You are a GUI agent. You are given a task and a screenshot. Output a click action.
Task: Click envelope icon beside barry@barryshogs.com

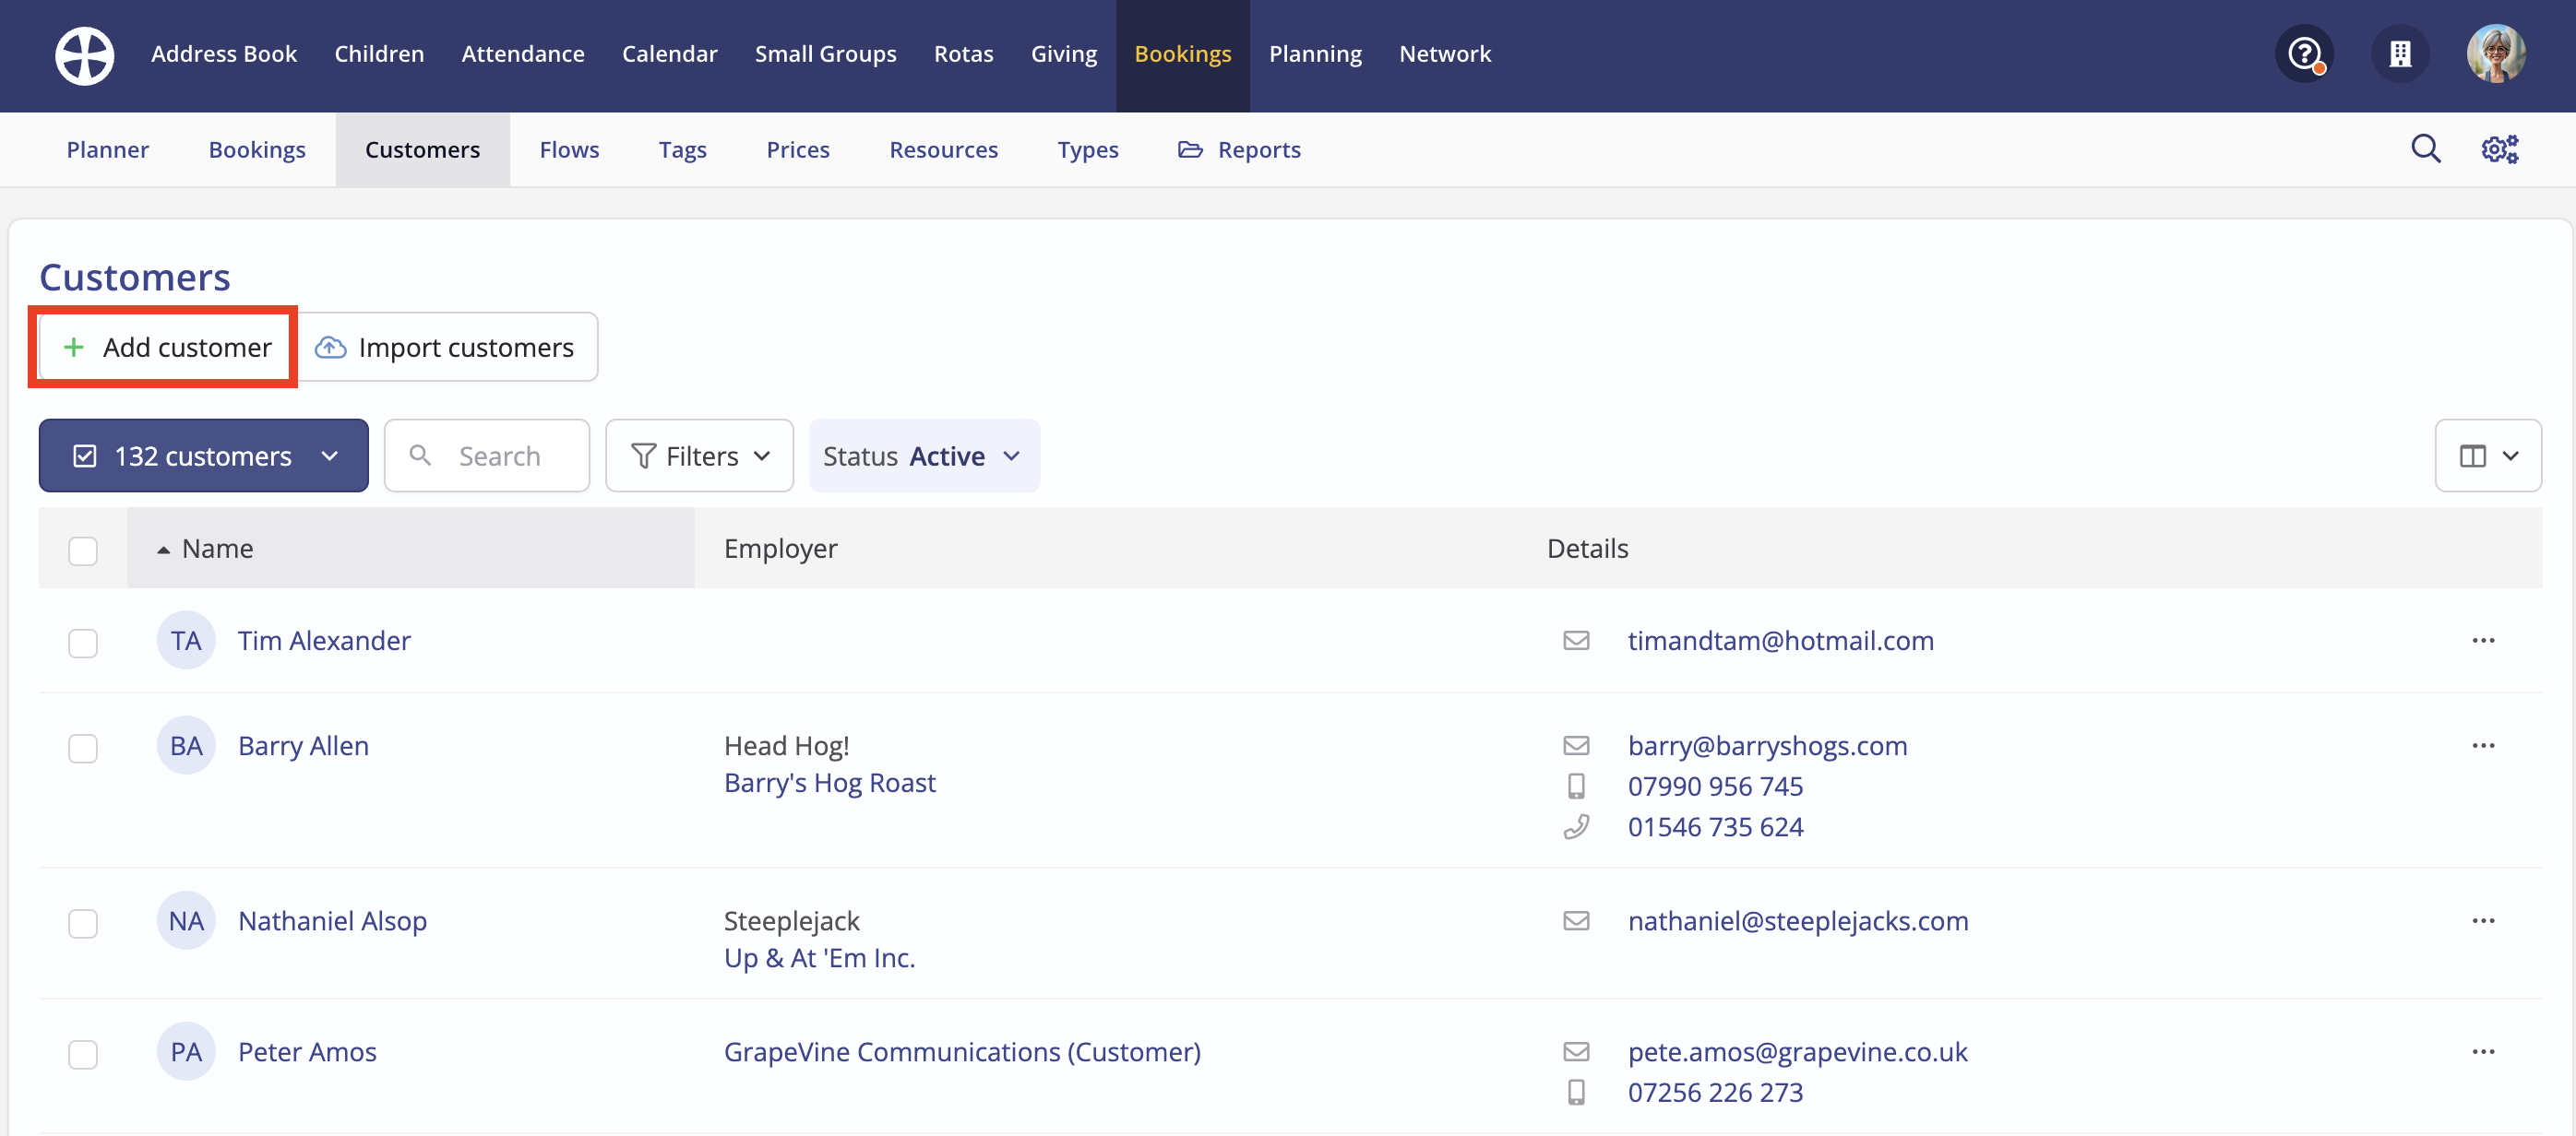coord(1576,745)
